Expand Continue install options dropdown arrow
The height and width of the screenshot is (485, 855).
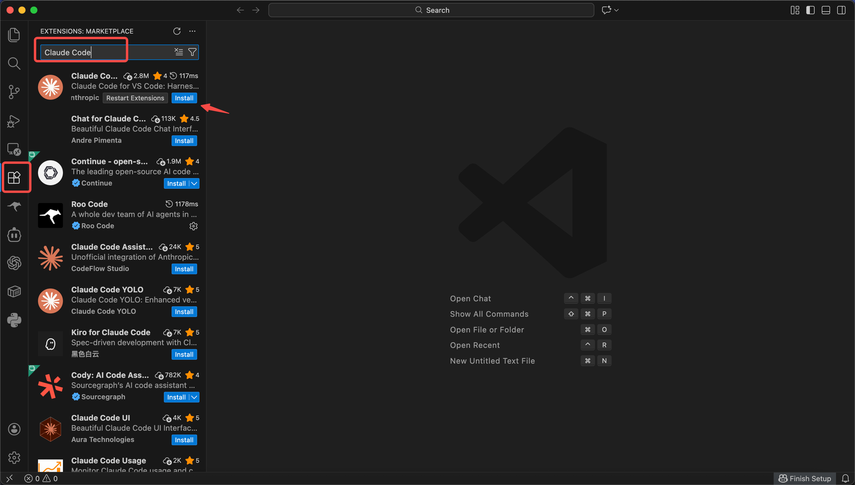(x=194, y=183)
